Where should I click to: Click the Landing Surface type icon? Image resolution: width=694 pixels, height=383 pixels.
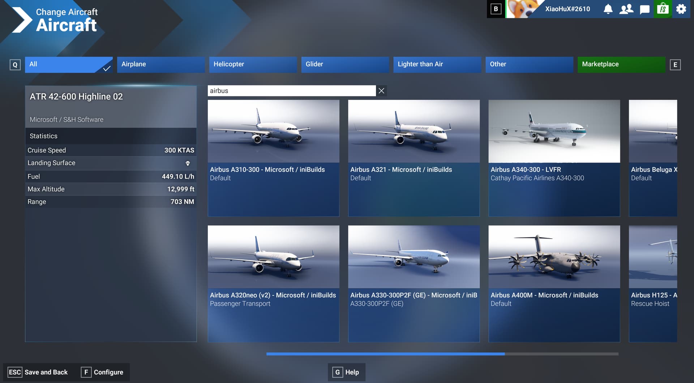pos(188,164)
